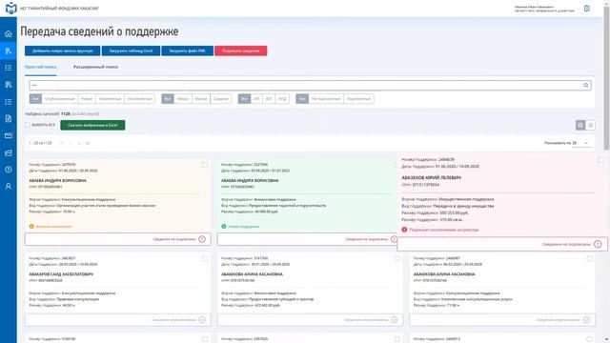Go to the last page arrow in pagination
Image resolution: width=610 pixels, height=343 pixels.
[87, 143]
